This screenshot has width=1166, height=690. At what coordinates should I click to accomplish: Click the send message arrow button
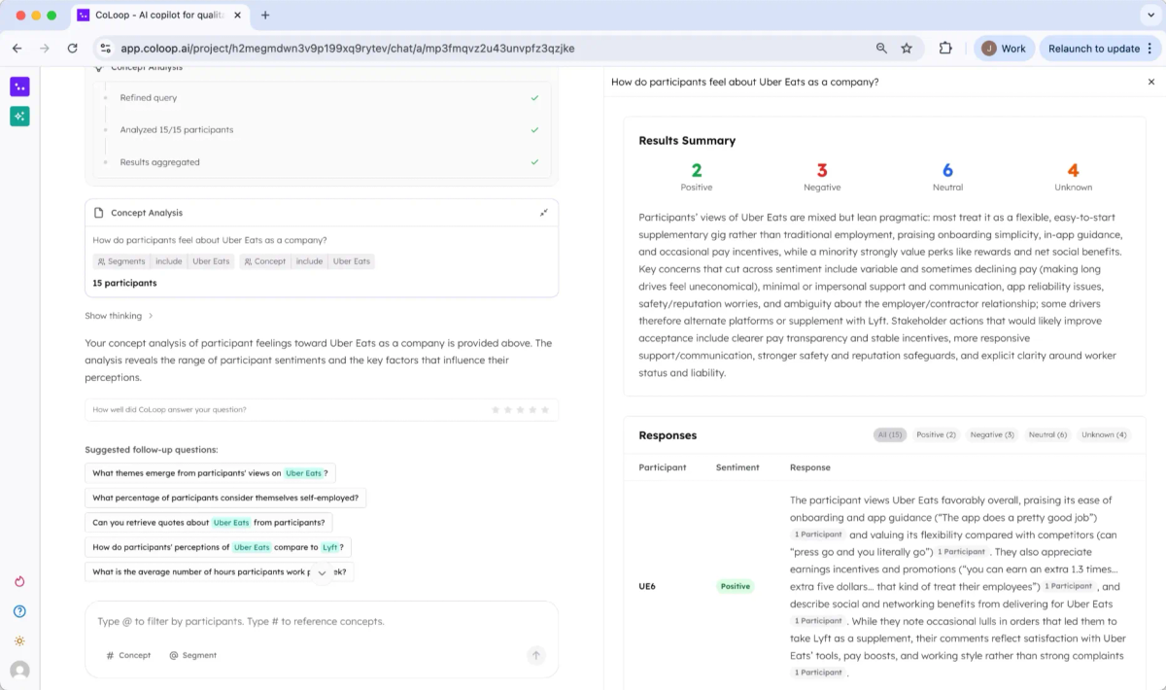535,656
